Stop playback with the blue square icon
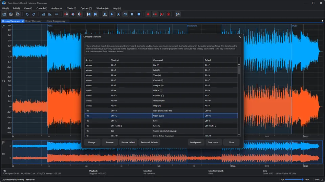325x182 pixels. (139, 14)
